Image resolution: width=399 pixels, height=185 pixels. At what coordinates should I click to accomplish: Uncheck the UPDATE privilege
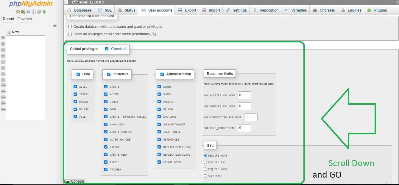click(75, 102)
